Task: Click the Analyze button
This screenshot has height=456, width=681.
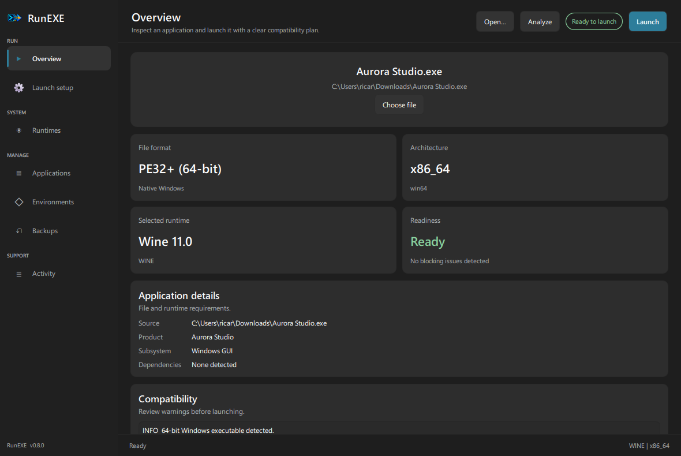Action: point(540,22)
